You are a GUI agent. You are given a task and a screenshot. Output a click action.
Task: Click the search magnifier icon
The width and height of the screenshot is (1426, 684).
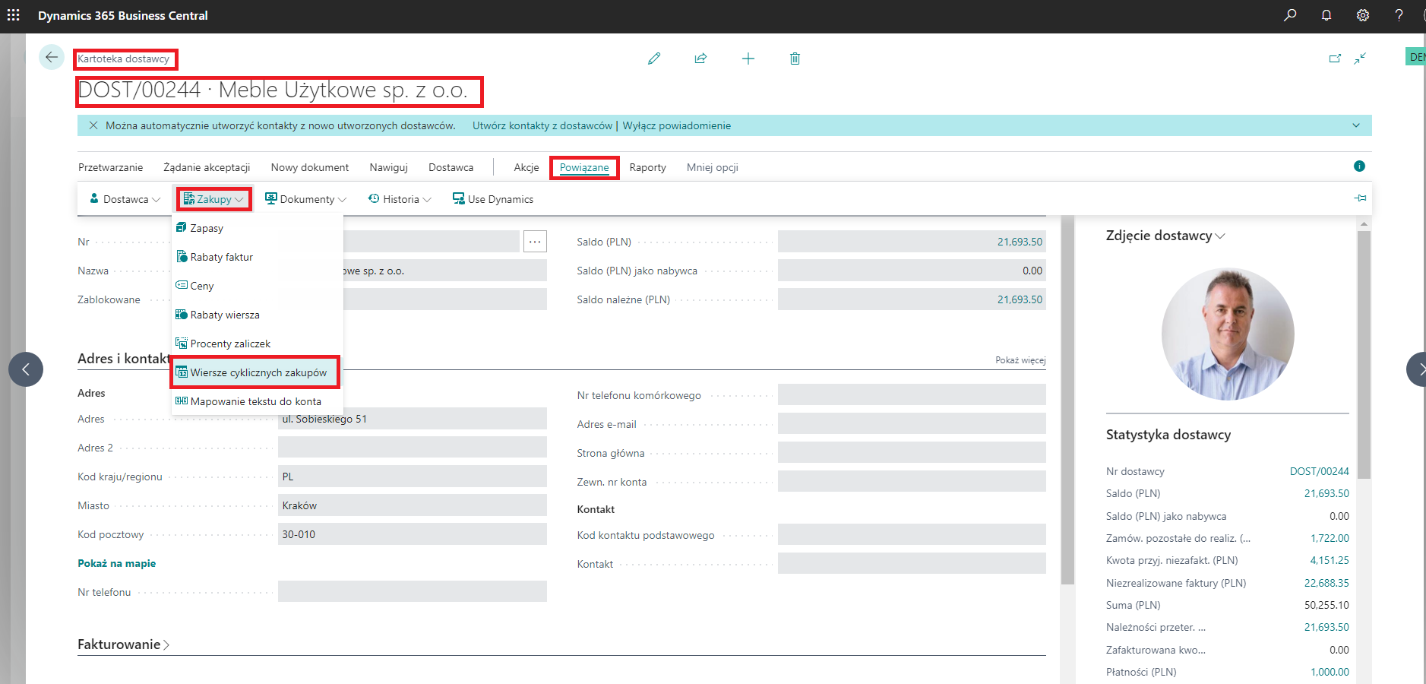pyautogui.click(x=1290, y=15)
